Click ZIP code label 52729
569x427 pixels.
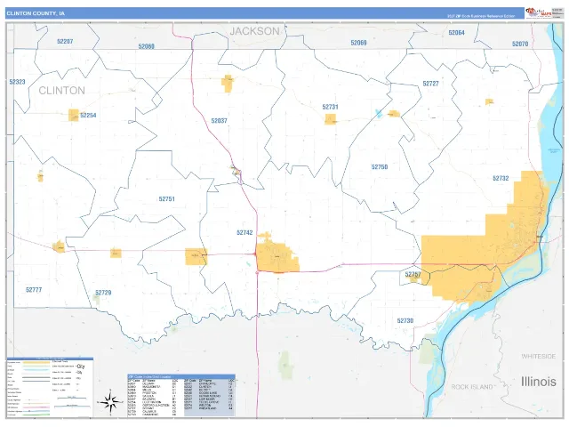[x=103, y=293]
